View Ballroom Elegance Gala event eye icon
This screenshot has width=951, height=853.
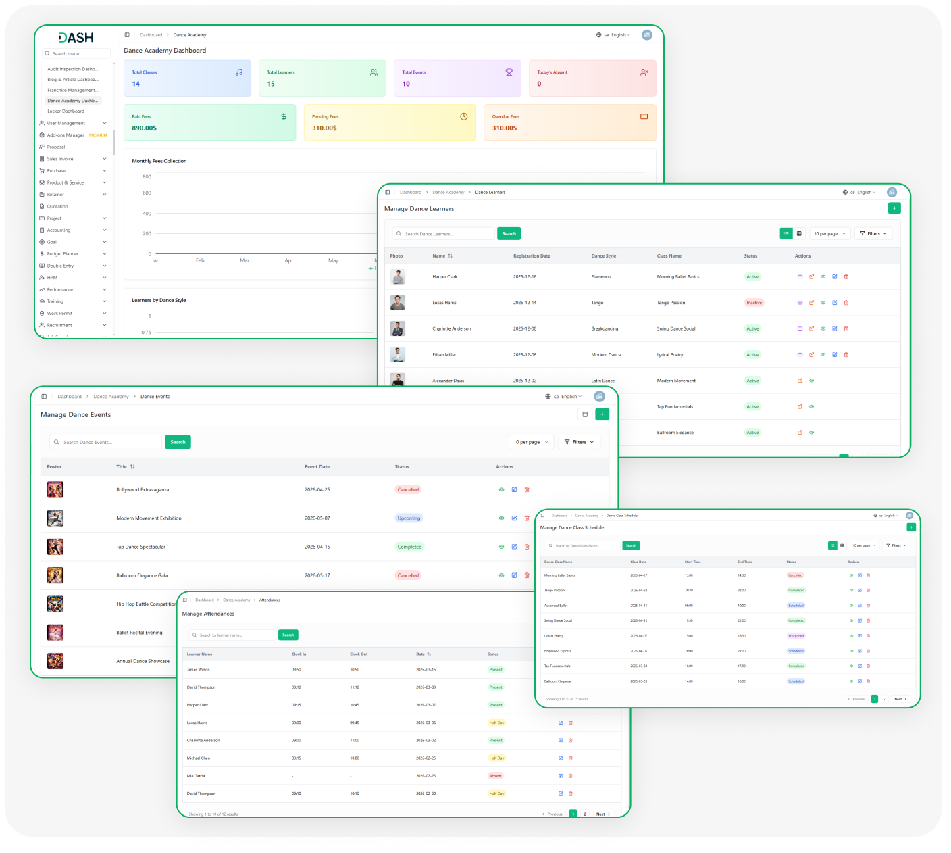point(501,575)
